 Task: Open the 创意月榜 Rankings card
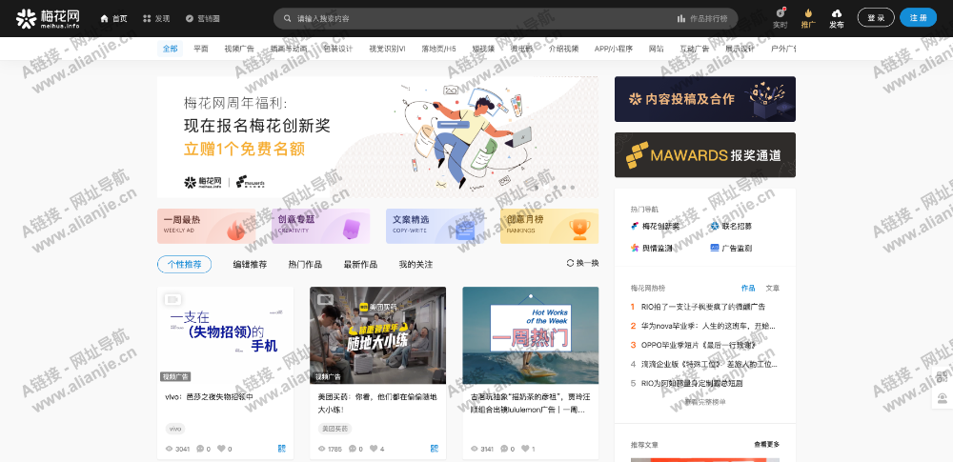(550, 226)
